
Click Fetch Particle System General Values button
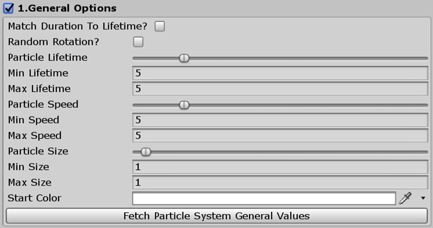point(217,216)
